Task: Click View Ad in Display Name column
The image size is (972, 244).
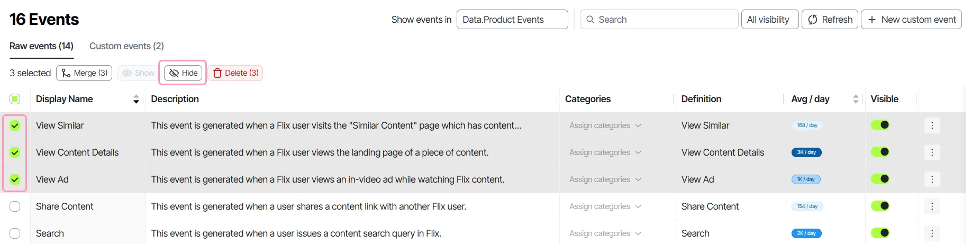Action: point(52,179)
